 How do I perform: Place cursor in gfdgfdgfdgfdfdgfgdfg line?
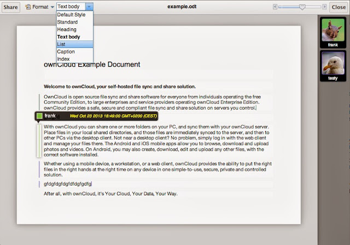[x=68, y=184]
